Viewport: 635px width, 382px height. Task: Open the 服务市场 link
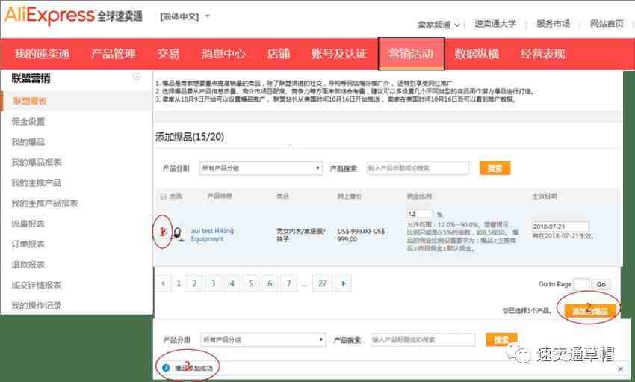[553, 24]
